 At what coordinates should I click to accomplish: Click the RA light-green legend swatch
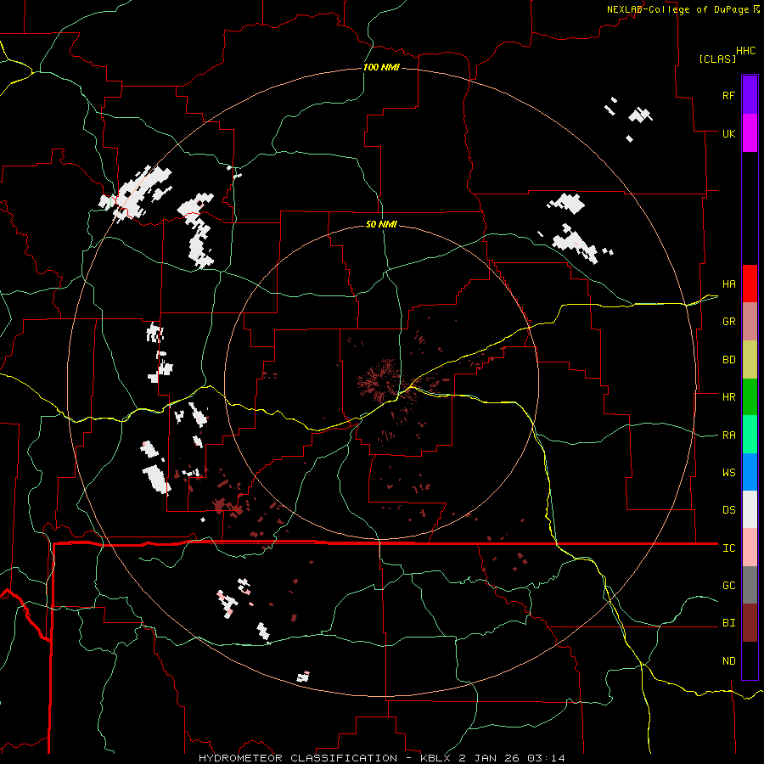[750, 435]
